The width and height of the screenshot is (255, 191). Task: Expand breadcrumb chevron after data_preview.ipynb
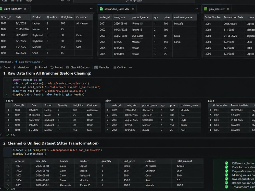42,62
